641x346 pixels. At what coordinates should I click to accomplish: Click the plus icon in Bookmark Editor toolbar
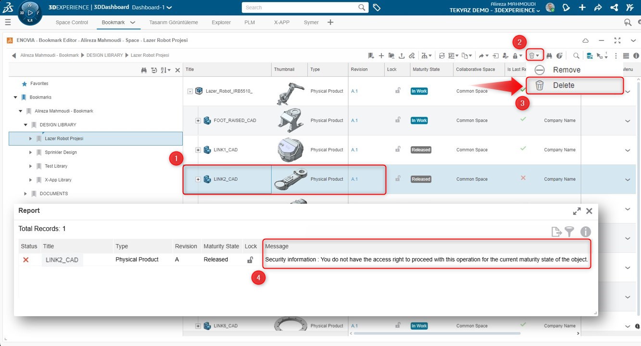coord(381,56)
